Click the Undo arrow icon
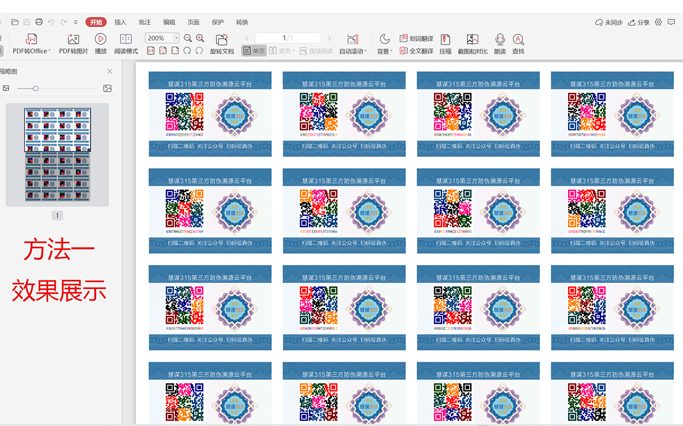 (x=51, y=22)
